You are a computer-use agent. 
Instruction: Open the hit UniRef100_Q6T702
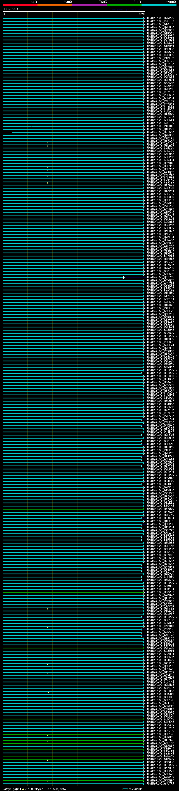(x=161, y=278)
